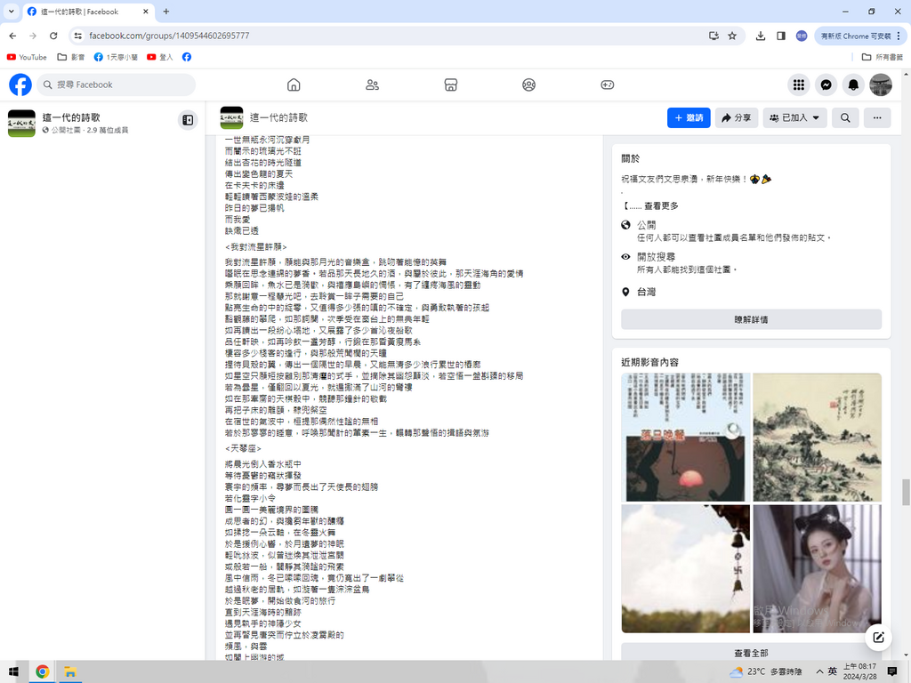
Task: Expand 查看更多 in the About section
Action: pos(660,205)
